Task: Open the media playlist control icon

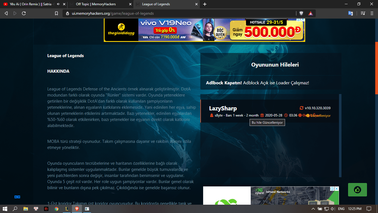Action: click(x=363, y=13)
